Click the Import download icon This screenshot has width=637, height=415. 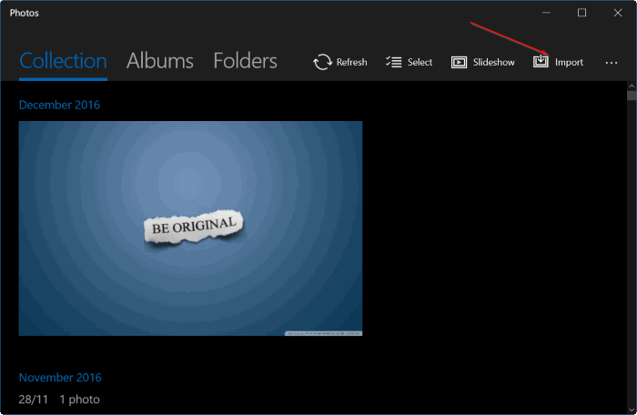(x=541, y=62)
